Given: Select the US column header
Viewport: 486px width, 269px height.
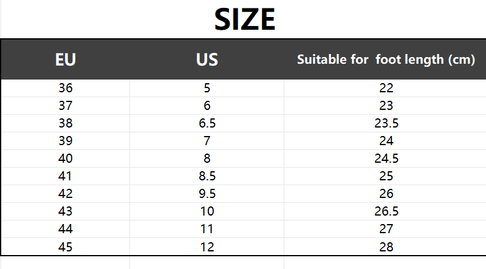Looking at the screenshot, I should (x=207, y=60).
